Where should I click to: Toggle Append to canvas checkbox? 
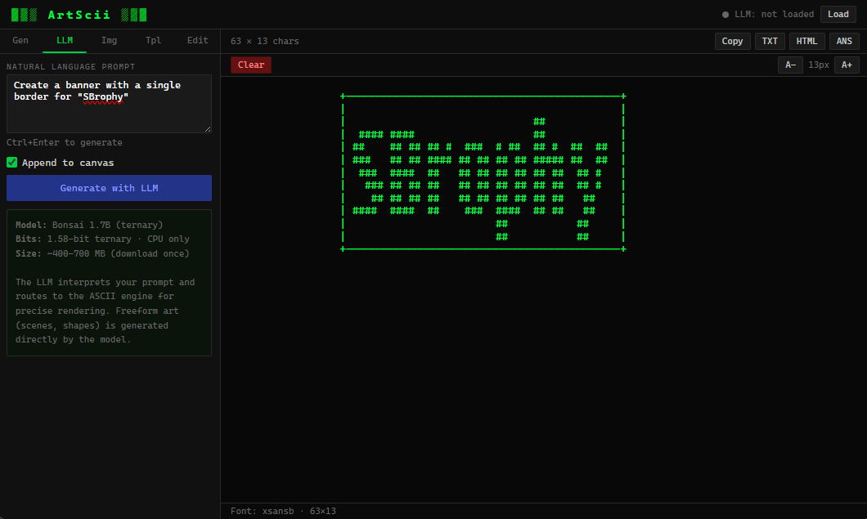(12, 163)
